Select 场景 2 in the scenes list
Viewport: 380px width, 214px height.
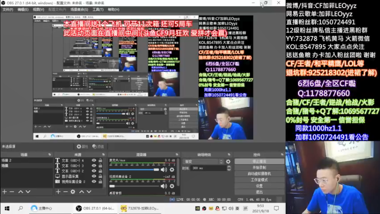(27, 160)
